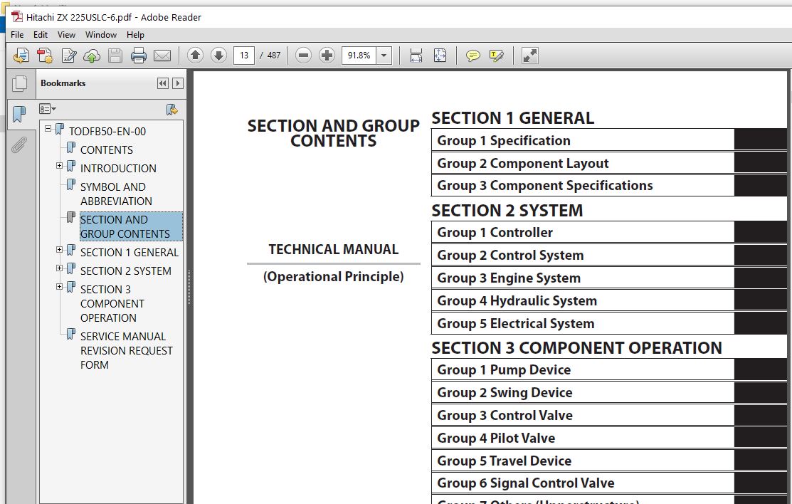Click the SECTION 1 GENERAL heading

coord(512,117)
